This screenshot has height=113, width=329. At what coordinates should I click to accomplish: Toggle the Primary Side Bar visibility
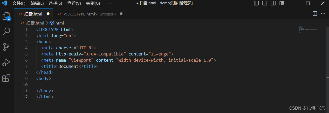256,3
